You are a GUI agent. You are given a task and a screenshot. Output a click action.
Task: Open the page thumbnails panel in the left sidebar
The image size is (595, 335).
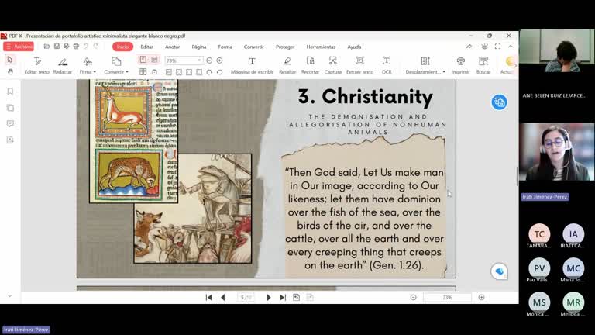tap(10, 108)
